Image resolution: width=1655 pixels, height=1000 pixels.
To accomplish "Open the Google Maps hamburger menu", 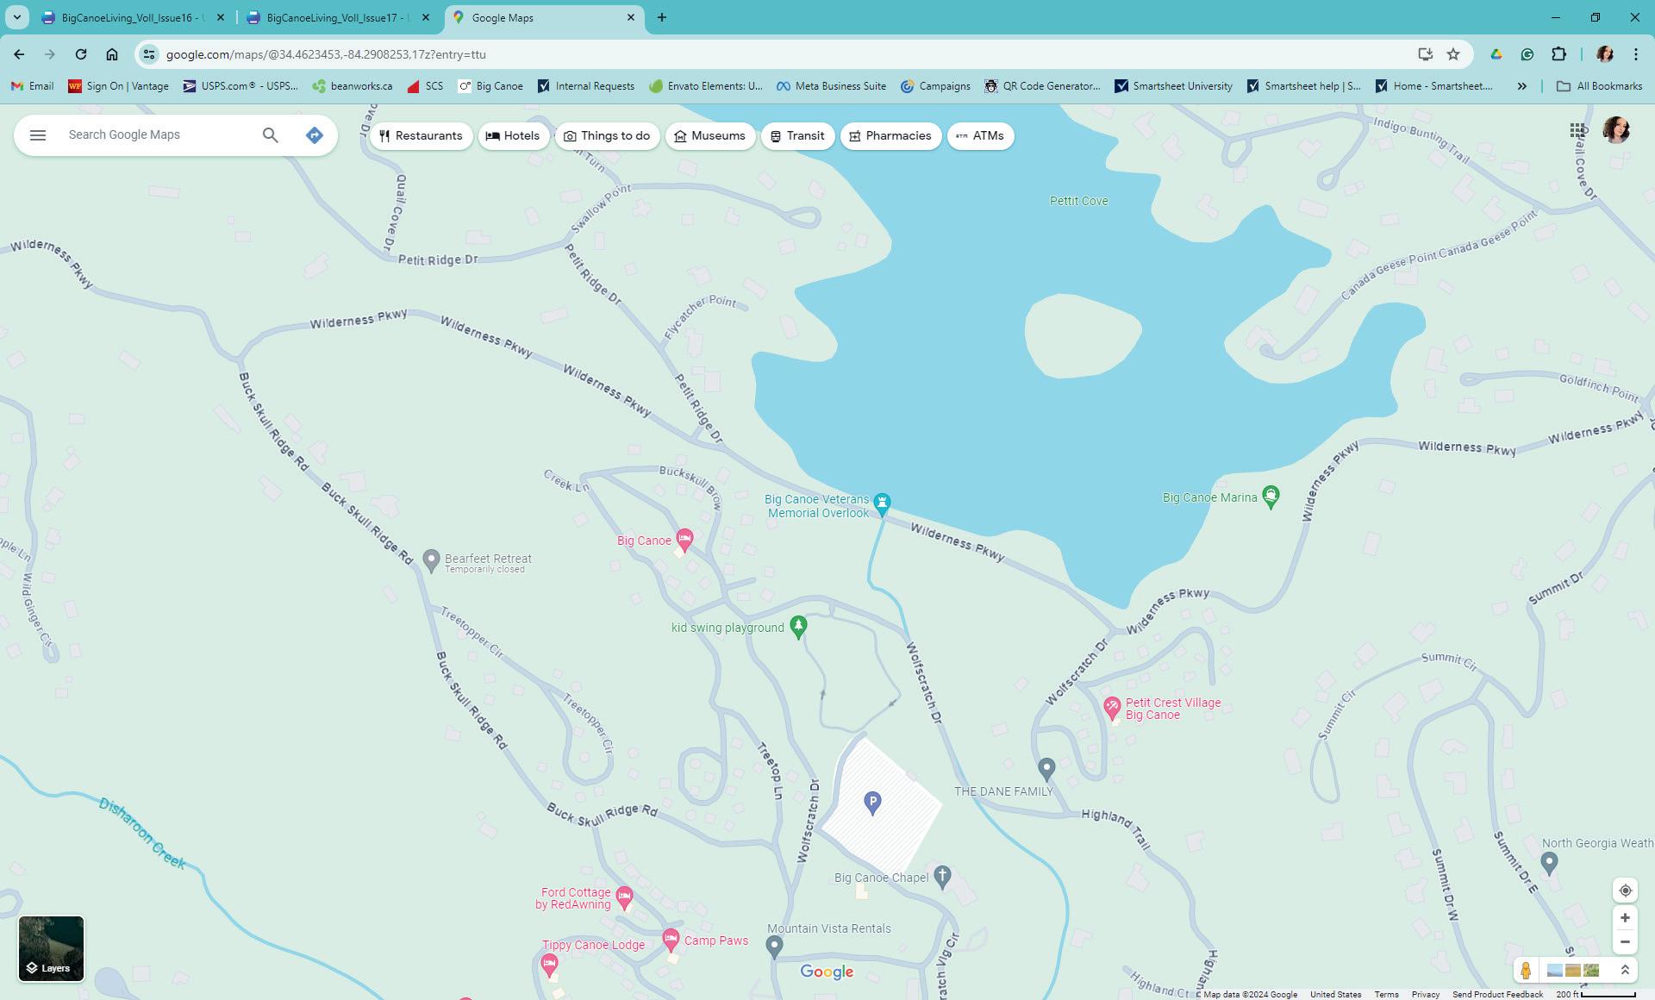I will coord(37,135).
